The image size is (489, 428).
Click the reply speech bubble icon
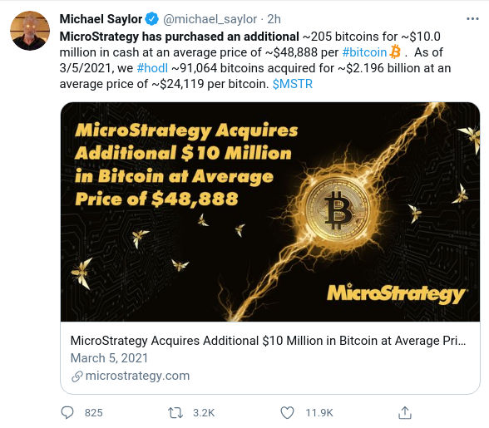[67, 412]
